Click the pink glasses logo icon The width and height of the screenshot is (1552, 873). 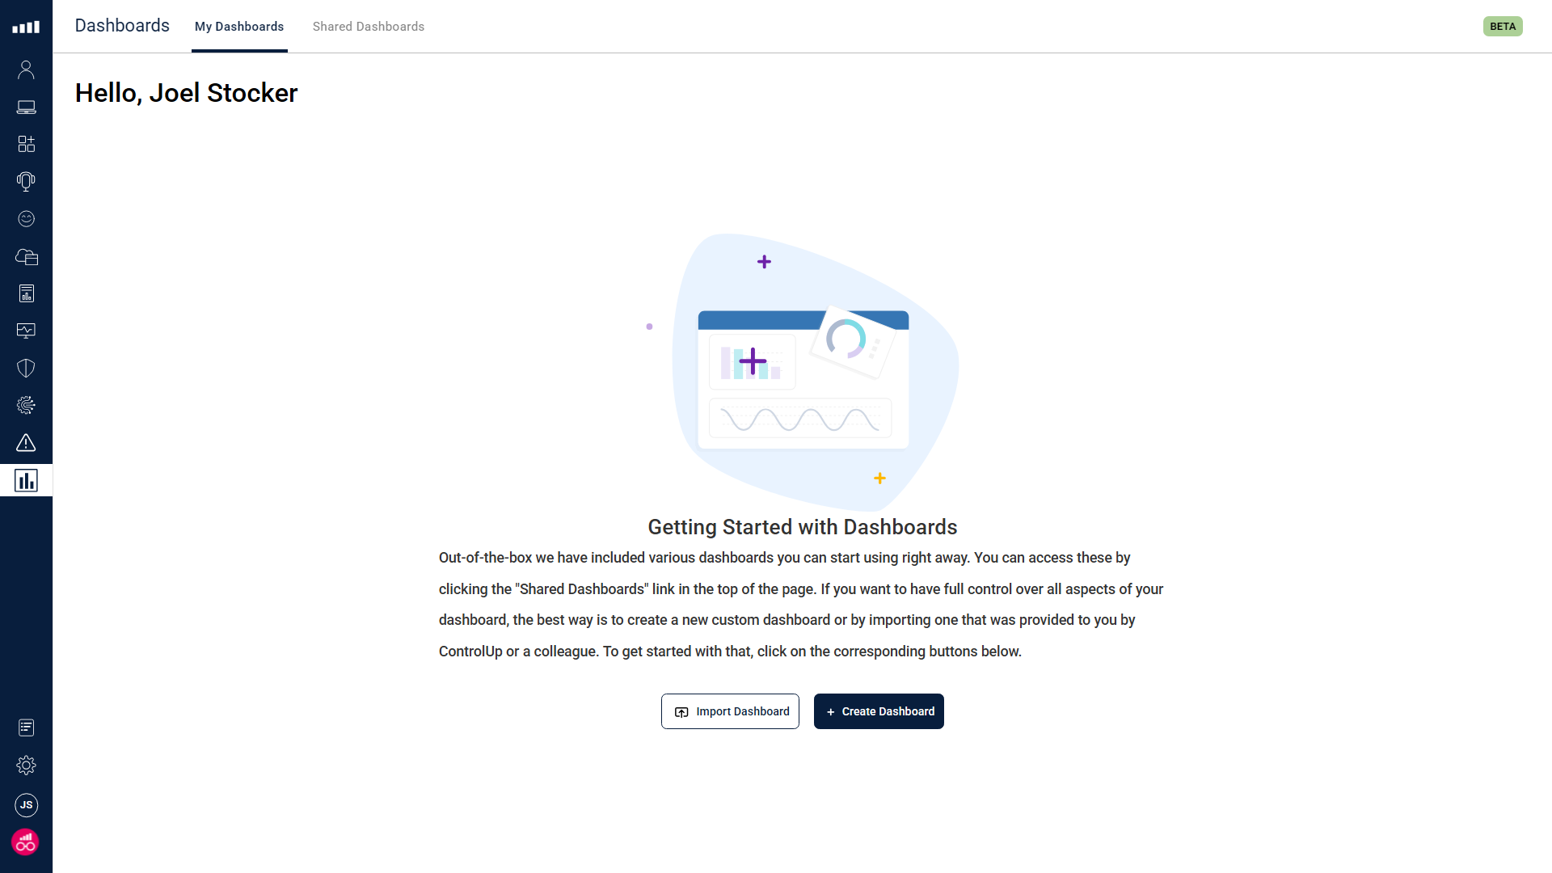pyautogui.click(x=26, y=842)
